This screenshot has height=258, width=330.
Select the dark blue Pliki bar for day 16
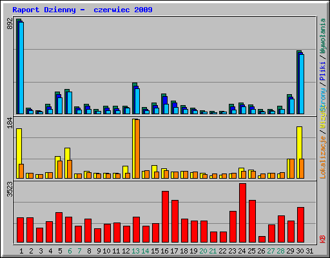(165, 100)
